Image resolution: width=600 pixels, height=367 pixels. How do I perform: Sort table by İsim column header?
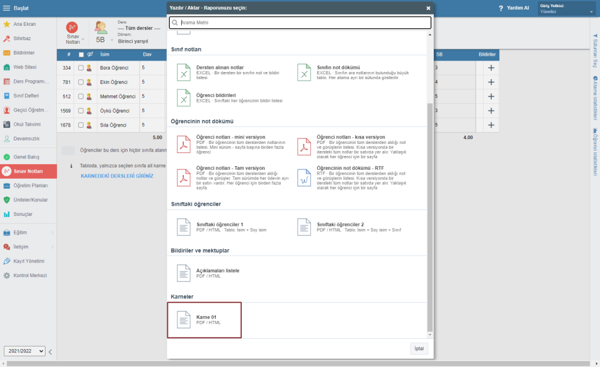[x=105, y=55]
